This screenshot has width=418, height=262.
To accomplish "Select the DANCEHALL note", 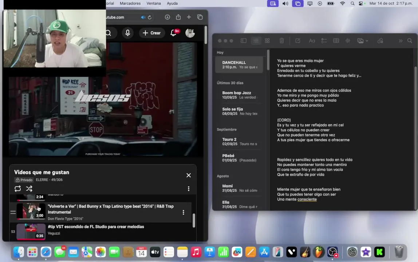I will (x=239, y=64).
